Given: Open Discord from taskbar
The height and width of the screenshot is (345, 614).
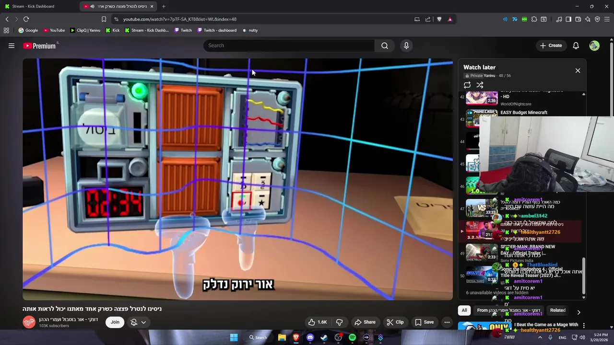Looking at the screenshot, I should point(310,337).
